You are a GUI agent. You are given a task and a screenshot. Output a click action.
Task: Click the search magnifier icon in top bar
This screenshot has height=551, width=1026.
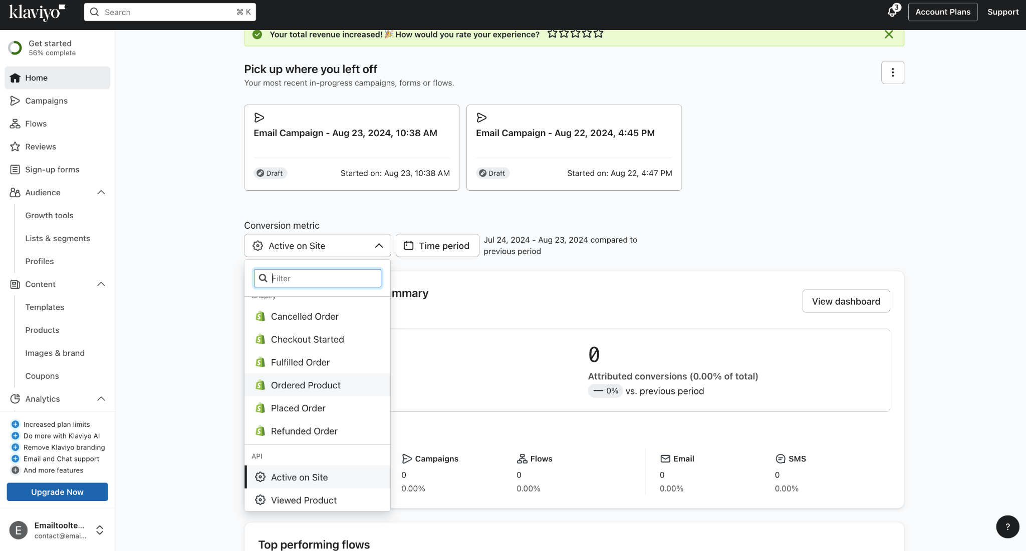coord(94,12)
